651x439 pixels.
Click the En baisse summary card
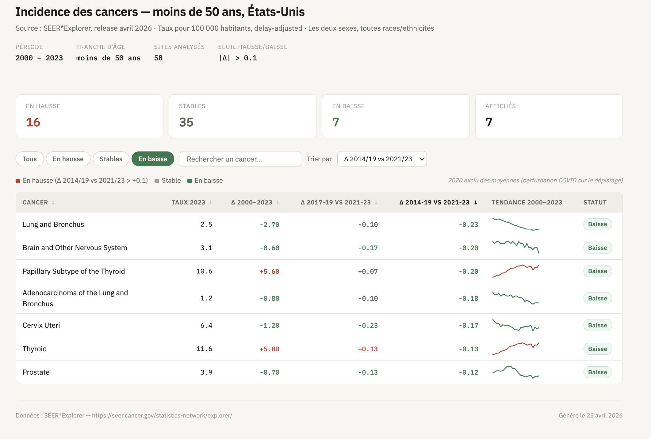396,116
